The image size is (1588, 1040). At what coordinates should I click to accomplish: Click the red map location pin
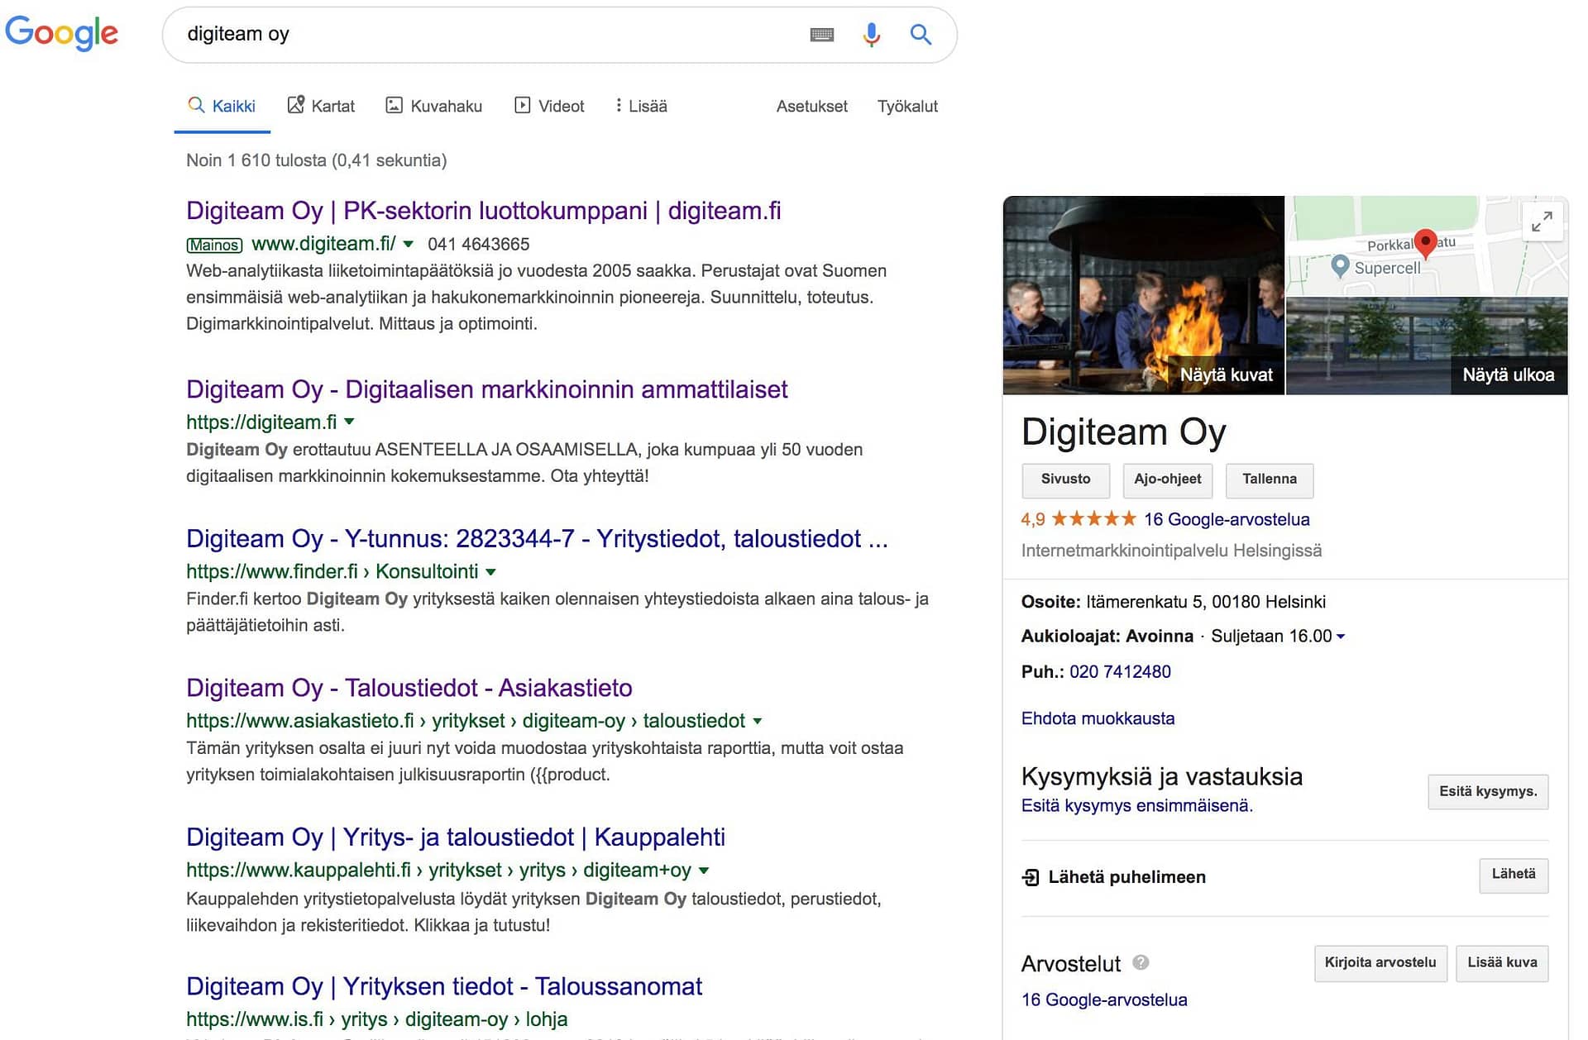tap(1425, 243)
